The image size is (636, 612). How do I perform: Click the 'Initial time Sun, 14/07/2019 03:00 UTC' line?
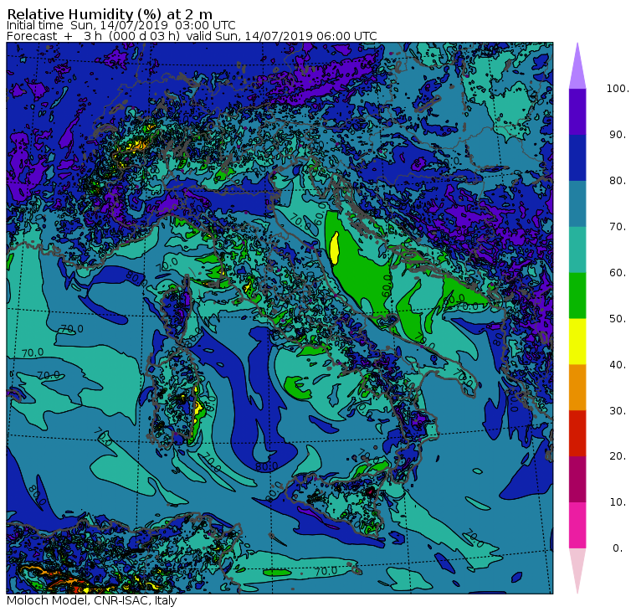click(x=121, y=25)
